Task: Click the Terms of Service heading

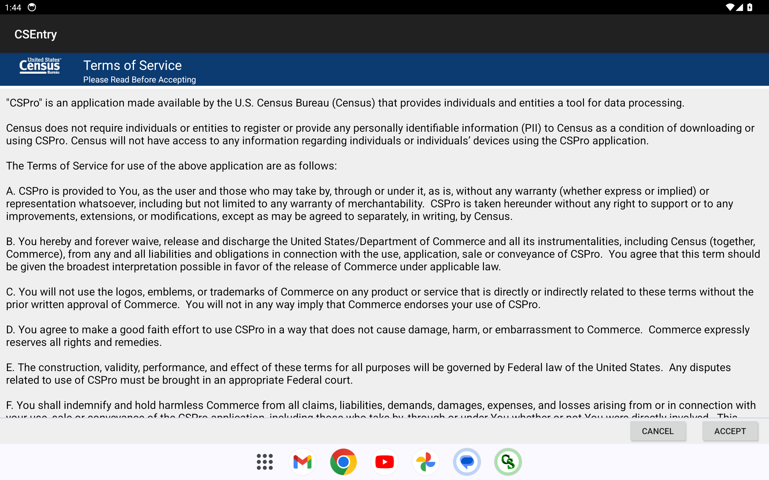Action: click(x=132, y=65)
